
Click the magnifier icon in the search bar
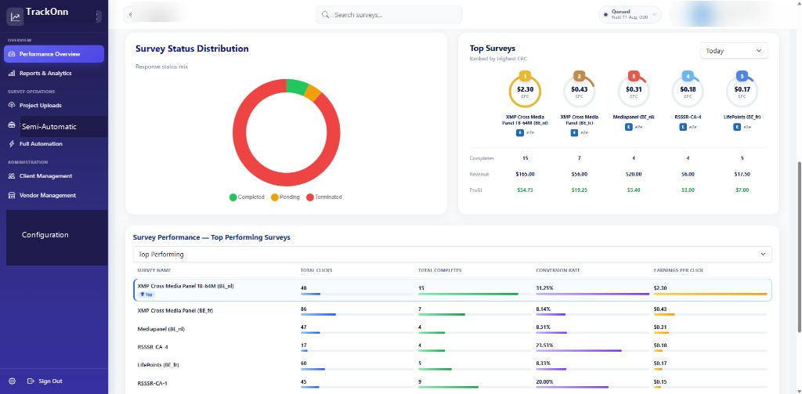pos(325,15)
